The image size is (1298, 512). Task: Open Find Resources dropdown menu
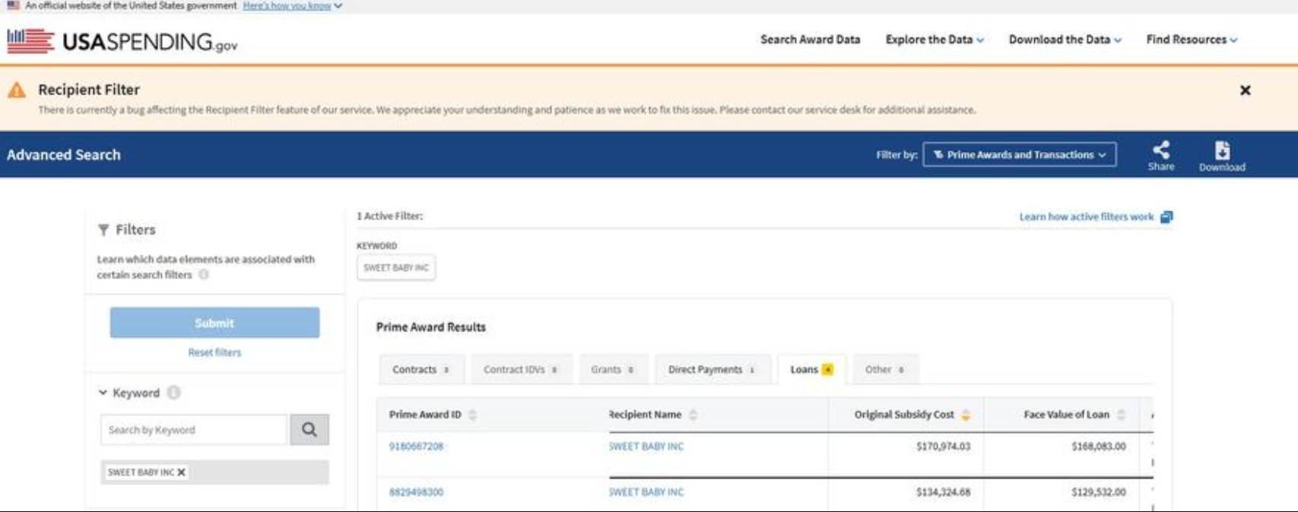coord(1192,40)
